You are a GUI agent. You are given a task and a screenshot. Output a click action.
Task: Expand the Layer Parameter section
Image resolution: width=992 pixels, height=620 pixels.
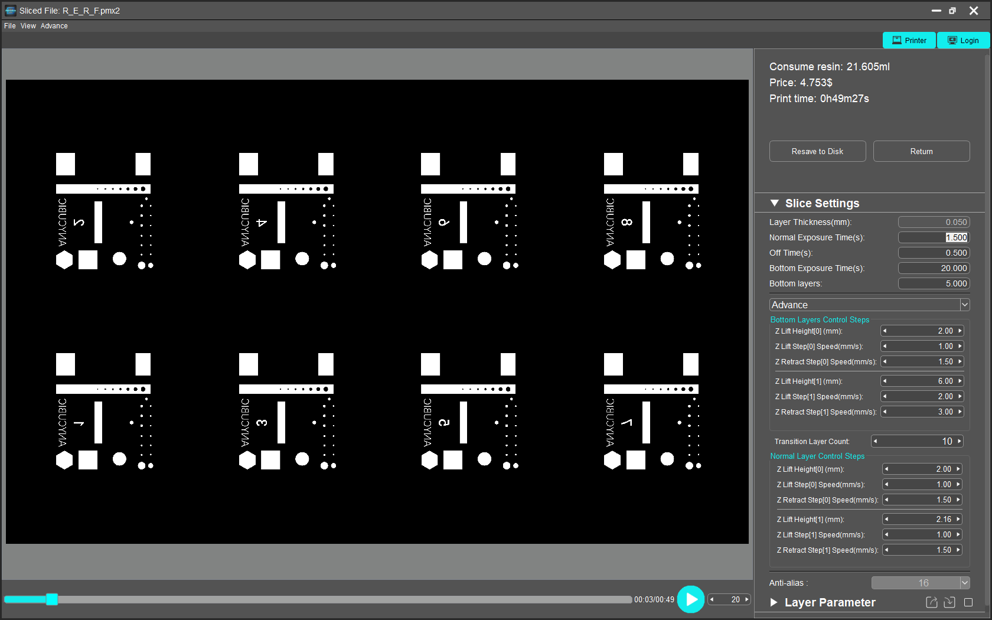(x=774, y=602)
